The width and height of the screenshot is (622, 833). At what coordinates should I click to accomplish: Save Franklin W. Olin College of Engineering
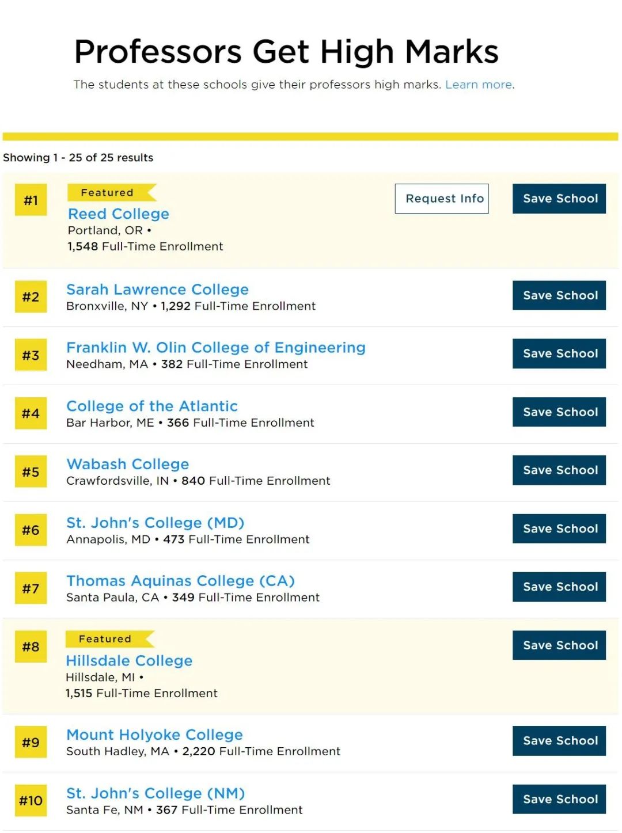point(559,353)
